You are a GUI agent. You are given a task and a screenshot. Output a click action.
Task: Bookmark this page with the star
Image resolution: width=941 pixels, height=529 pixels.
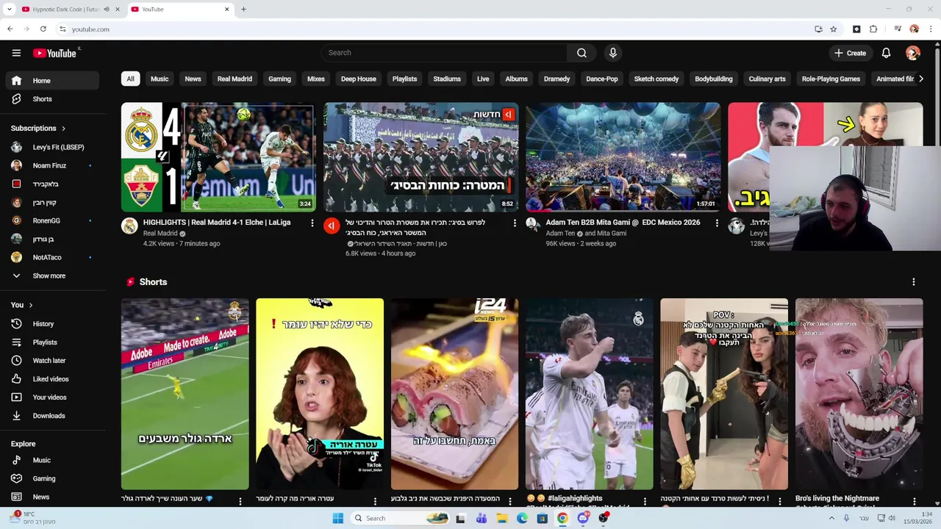coord(834,29)
